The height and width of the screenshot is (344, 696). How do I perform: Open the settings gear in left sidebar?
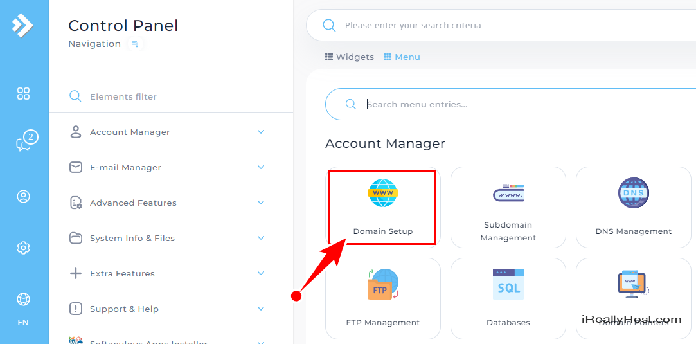(x=24, y=248)
